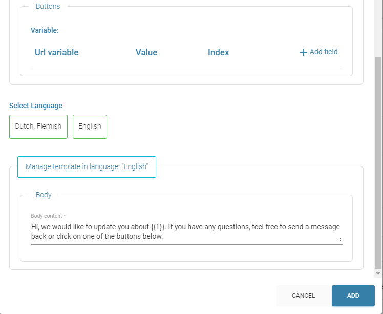The height and width of the screenshot is (314, 383).
Task: Click the Url variable column header
Action: point(56,52)
